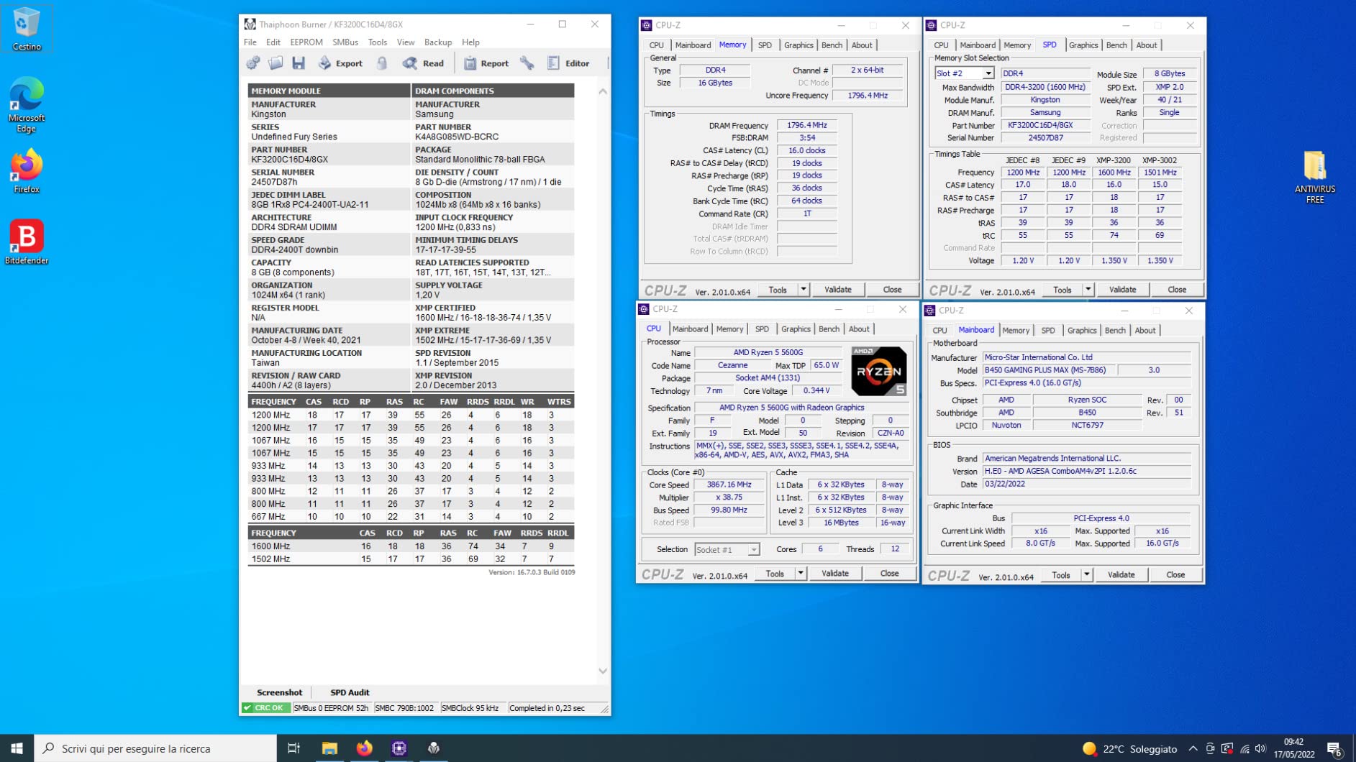Click Close button in the CPU tab CPU-Z window
This screenshot has height=762, width=1356.
[x=889, y=573]
